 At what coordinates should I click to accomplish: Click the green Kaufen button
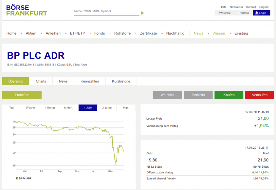pos(229,95)
